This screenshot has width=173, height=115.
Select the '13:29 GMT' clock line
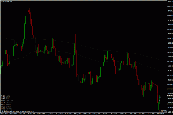click(x=5, y=98)
